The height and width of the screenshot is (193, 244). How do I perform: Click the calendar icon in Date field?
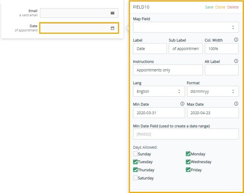click(x=112, y=28)
